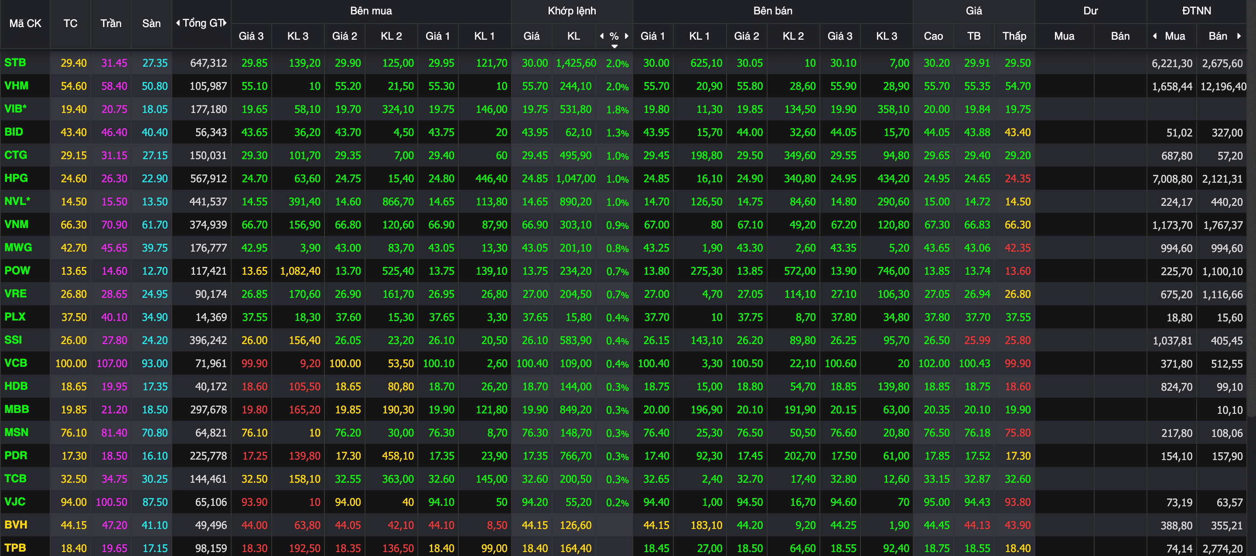Open the HPG stock symbol
Viewport: 1256px width, 556px height.
coord(16,178)
